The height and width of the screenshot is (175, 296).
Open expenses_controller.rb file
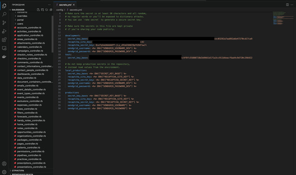29,105
